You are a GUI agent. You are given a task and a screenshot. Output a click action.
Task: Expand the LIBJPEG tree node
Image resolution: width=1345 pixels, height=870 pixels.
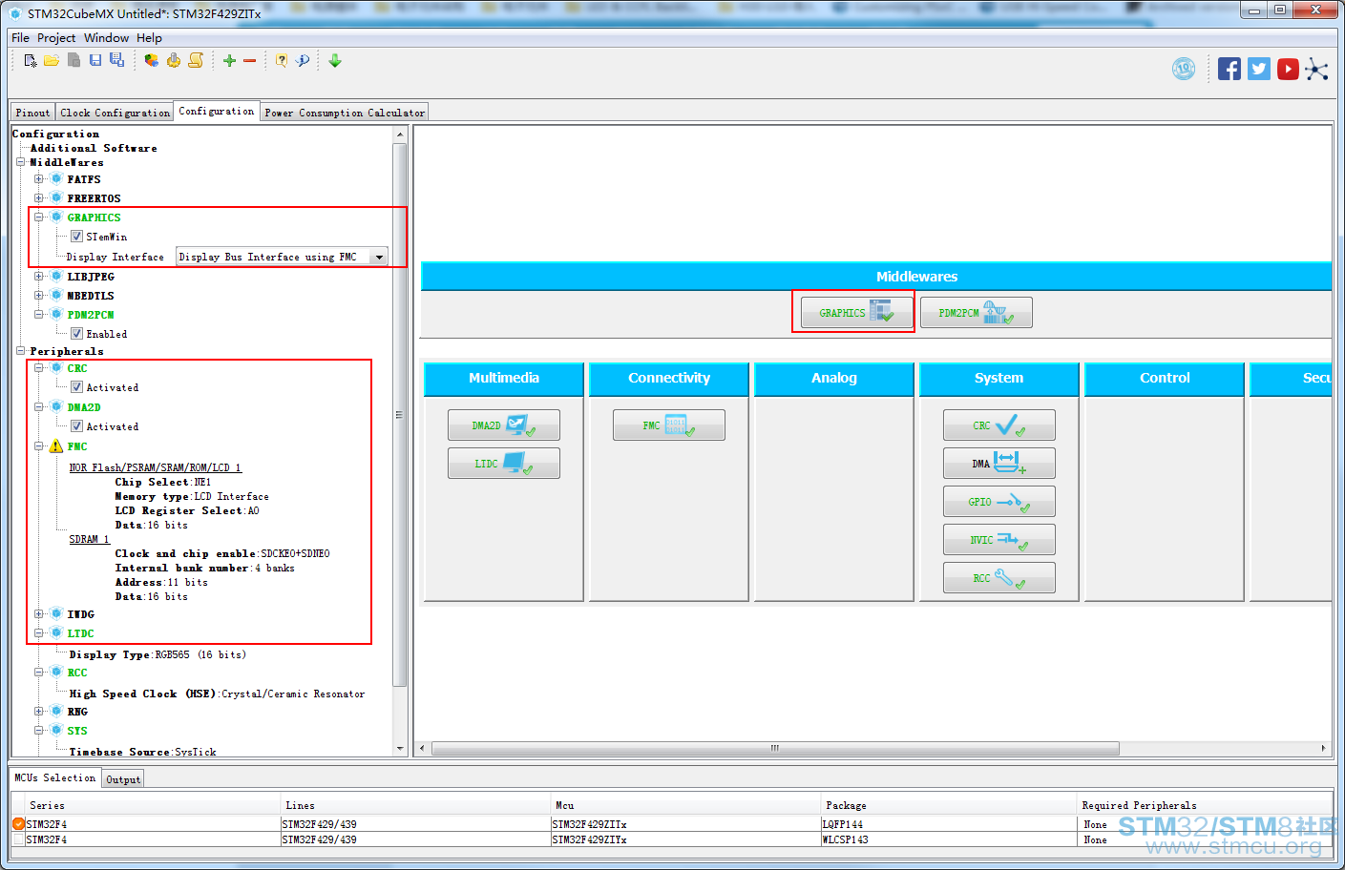(39, 277)
